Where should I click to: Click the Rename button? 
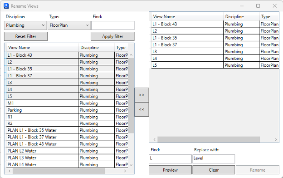258,170
